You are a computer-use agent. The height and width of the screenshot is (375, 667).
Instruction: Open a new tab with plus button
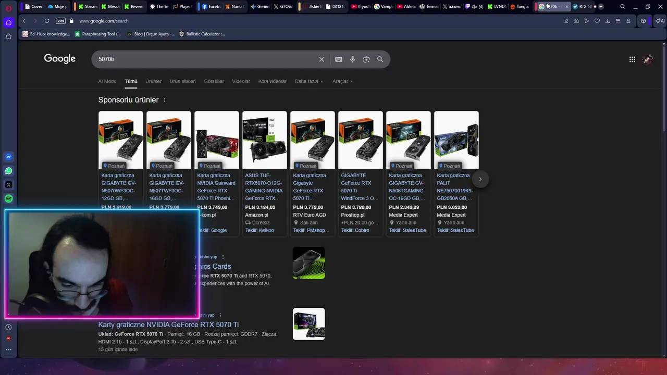pos(601,7)
